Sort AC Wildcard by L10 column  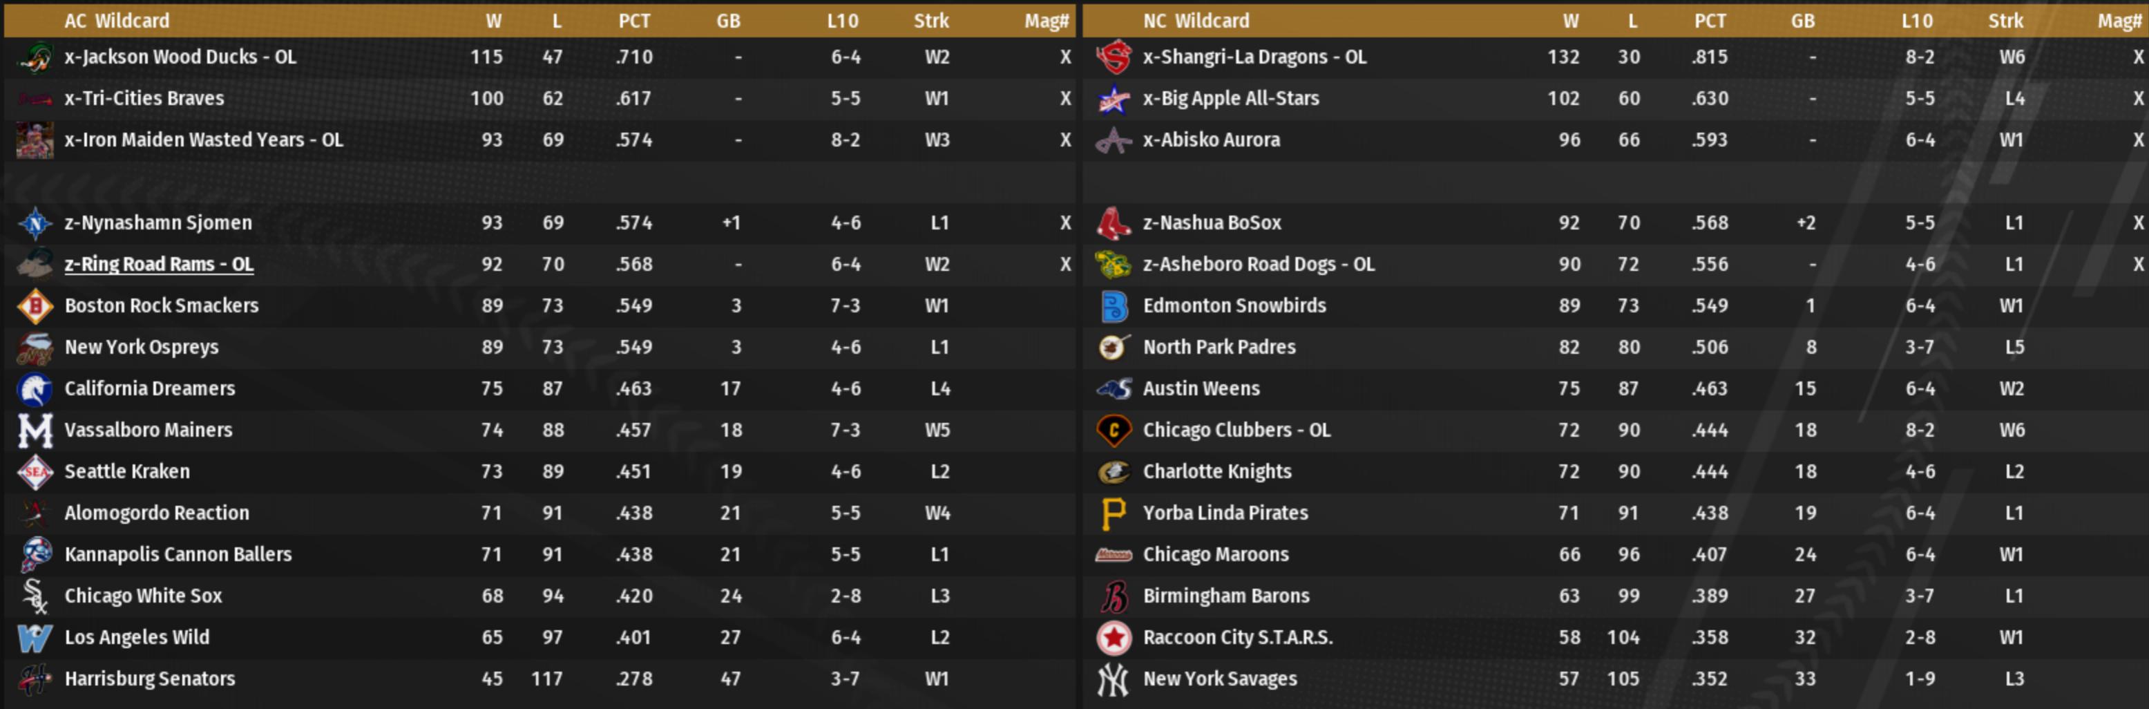coord(843,21)
